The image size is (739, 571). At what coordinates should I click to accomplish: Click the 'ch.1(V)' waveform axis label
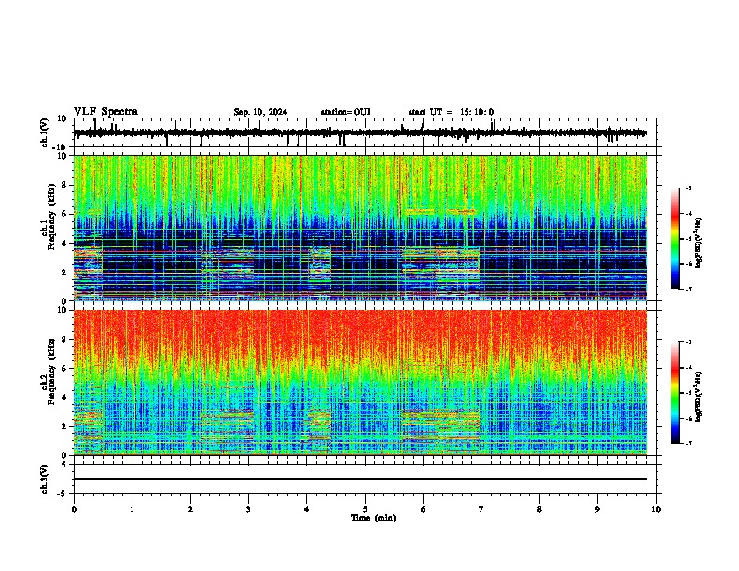44,132
